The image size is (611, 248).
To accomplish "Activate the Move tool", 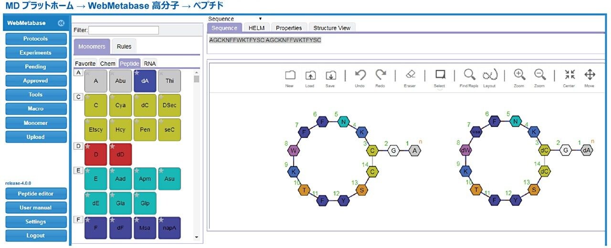I will [590, 75].
